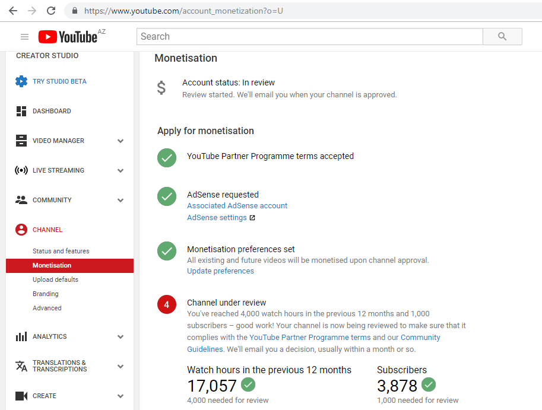Image resolution: width=542 pixels, height=410 pixels.
Task: Click the Analytics bar chart icon
Action: coord(21,336)
